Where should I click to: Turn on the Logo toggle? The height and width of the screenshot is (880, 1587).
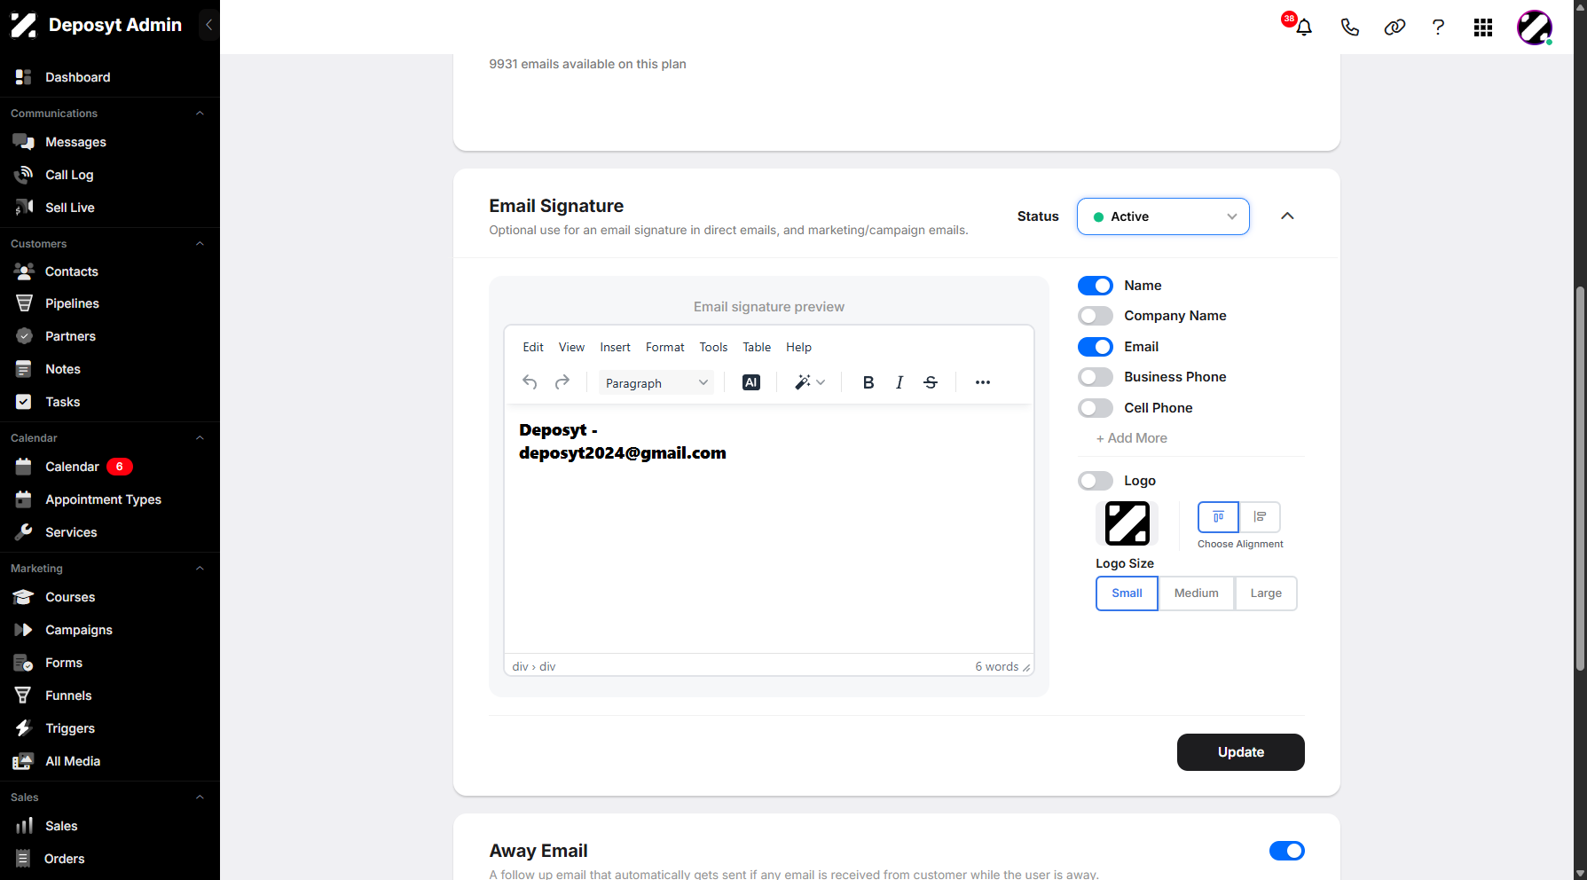[x=1096, y=481]
